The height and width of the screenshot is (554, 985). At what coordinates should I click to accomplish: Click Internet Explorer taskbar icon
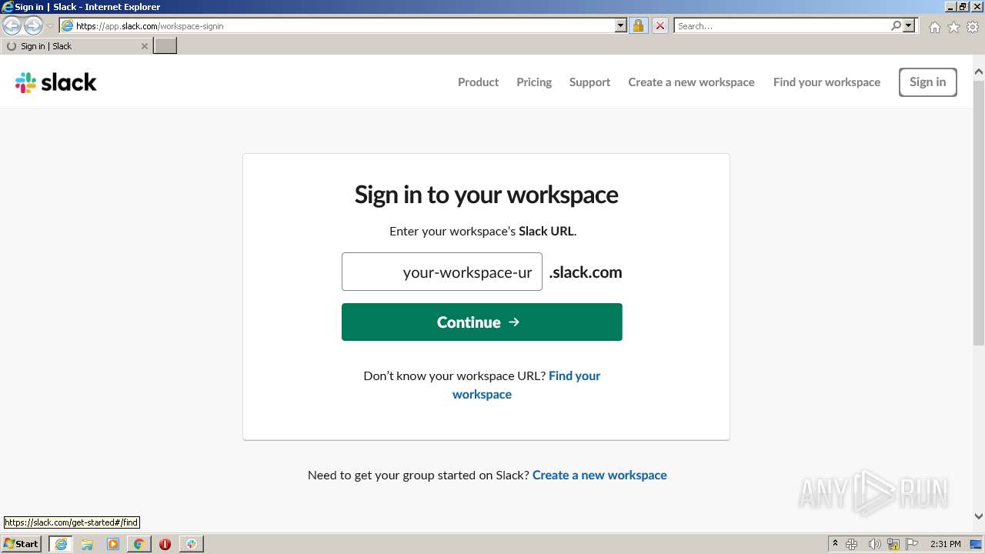pos(61,544)
